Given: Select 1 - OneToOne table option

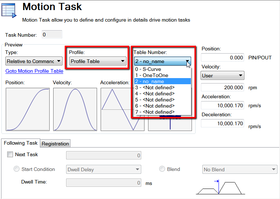Looking at the screenshot, I should click(163, 75).
